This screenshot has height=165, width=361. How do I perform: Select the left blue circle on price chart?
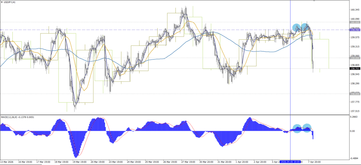click(296, 27)
